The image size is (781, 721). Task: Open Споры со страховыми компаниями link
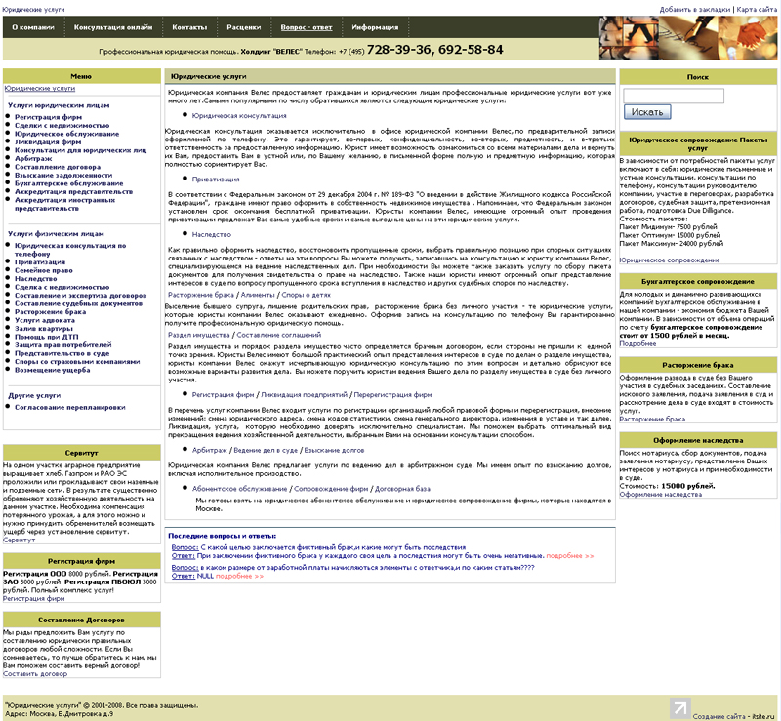77,362
